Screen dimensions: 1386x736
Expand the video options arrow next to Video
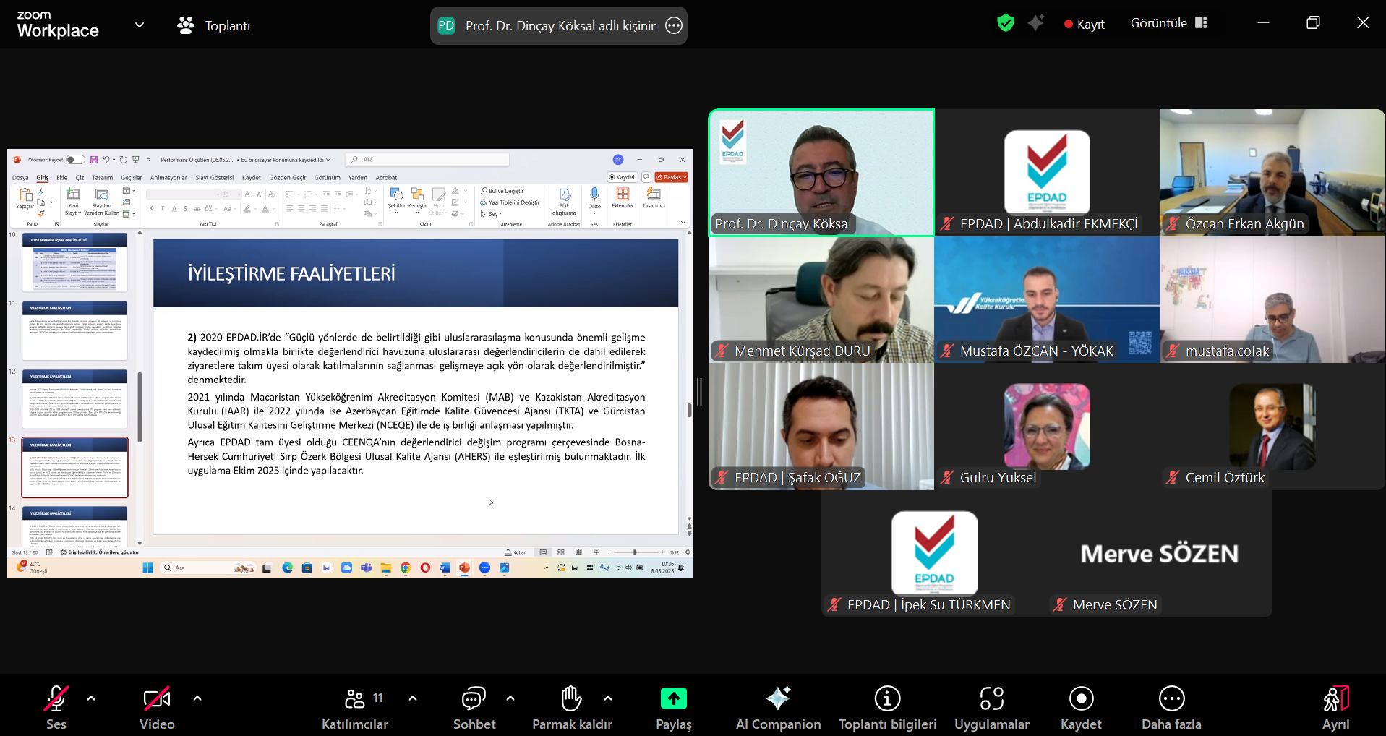point(197,698)
